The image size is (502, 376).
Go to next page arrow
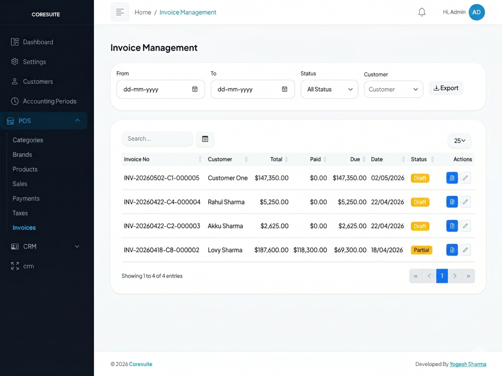[x=455, y=276]
